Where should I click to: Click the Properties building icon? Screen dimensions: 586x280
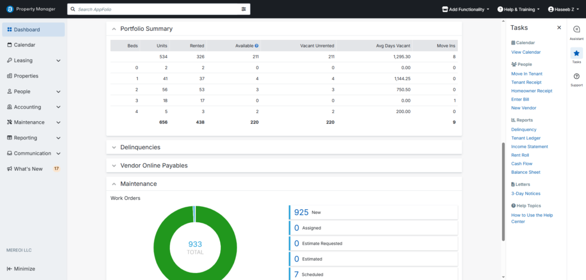coord(10,76)
